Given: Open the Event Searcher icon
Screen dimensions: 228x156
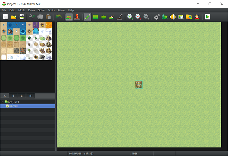Looking at the screenshot, I should point(181,17).
